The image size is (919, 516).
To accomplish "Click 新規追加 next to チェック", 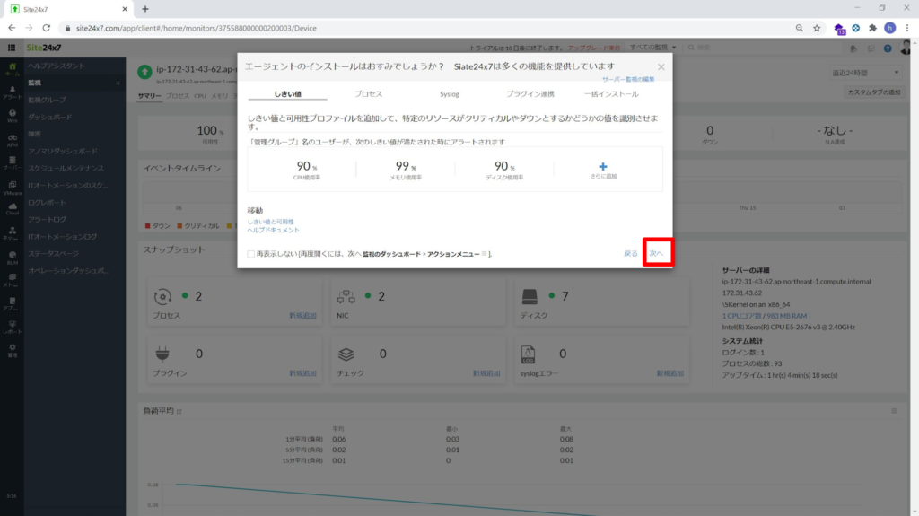I will click(x=486, y=373).
